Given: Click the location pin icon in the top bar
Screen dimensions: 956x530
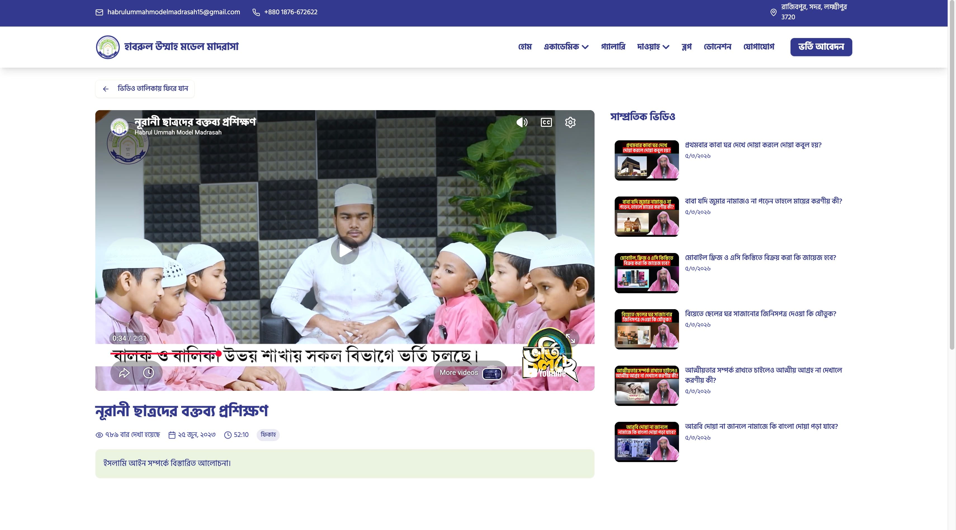Looking at the screenshot, I should tap(773, 13).
